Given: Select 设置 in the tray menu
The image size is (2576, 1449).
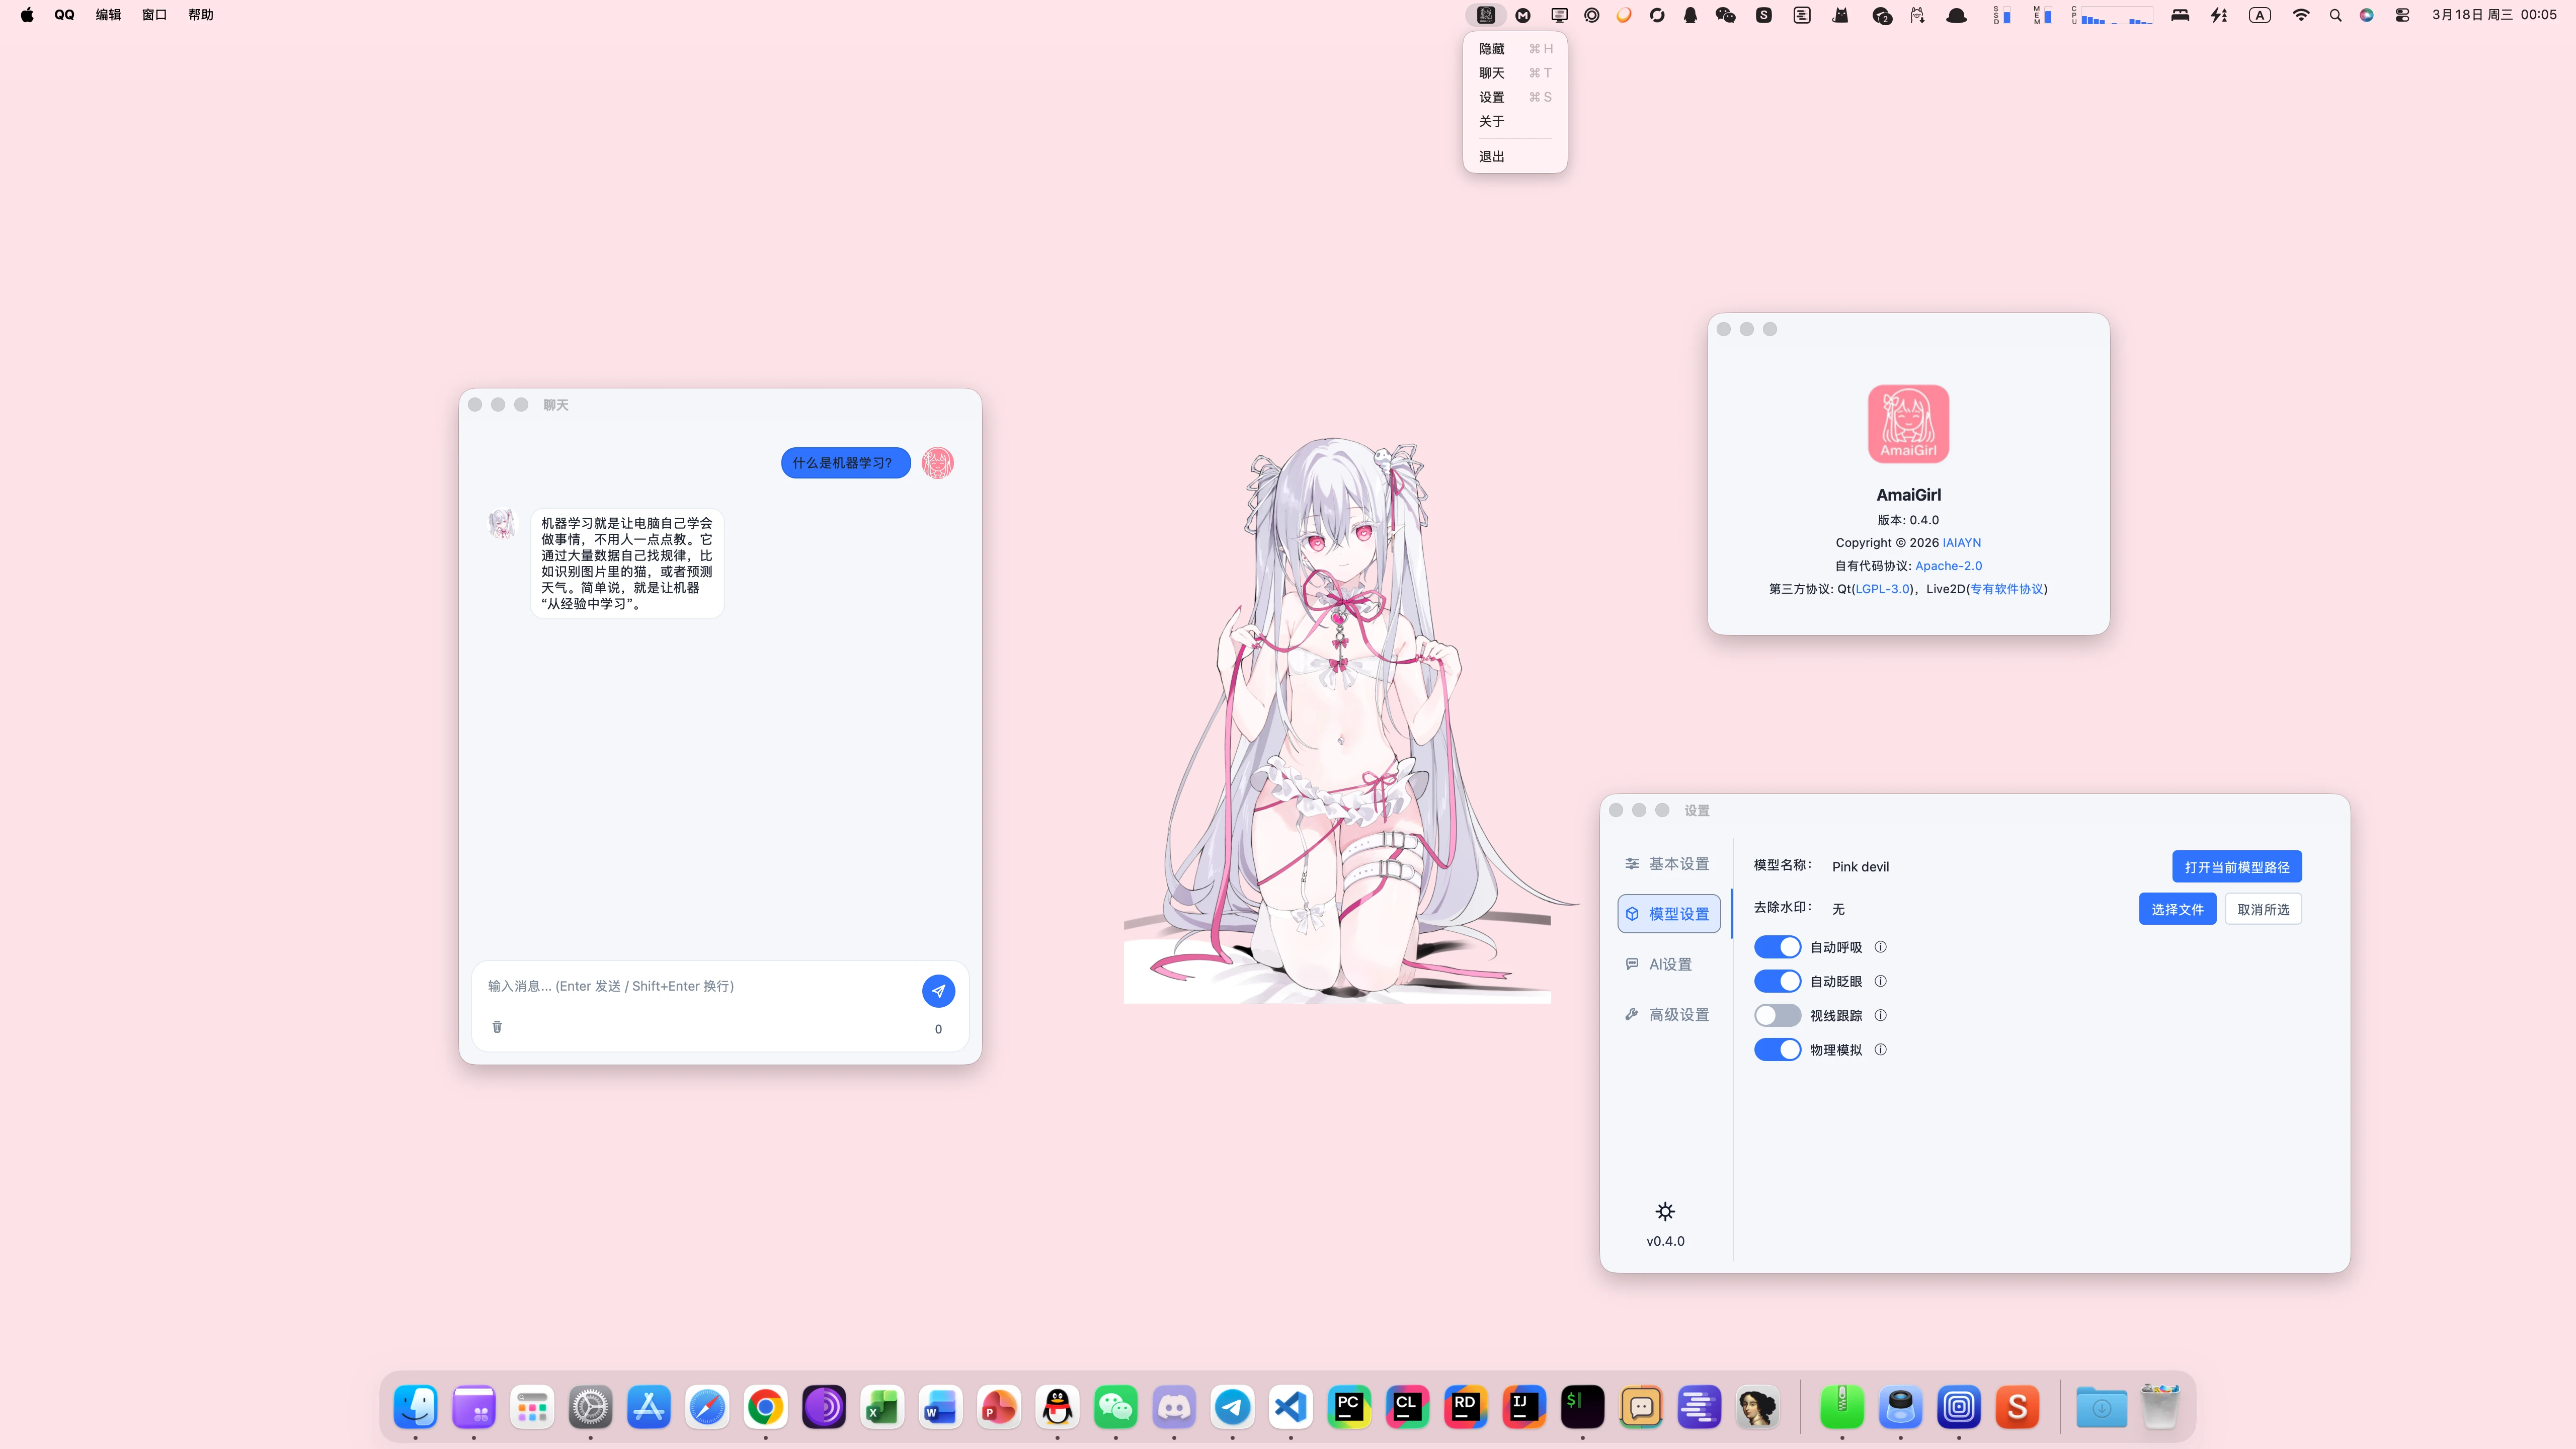Looking at the screenshot, I should 1515,97.
